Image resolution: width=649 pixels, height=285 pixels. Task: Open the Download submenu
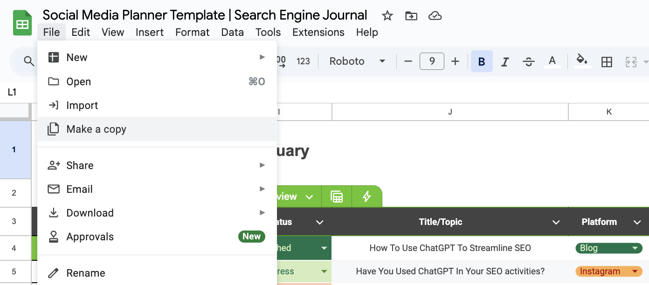point(90,213)
